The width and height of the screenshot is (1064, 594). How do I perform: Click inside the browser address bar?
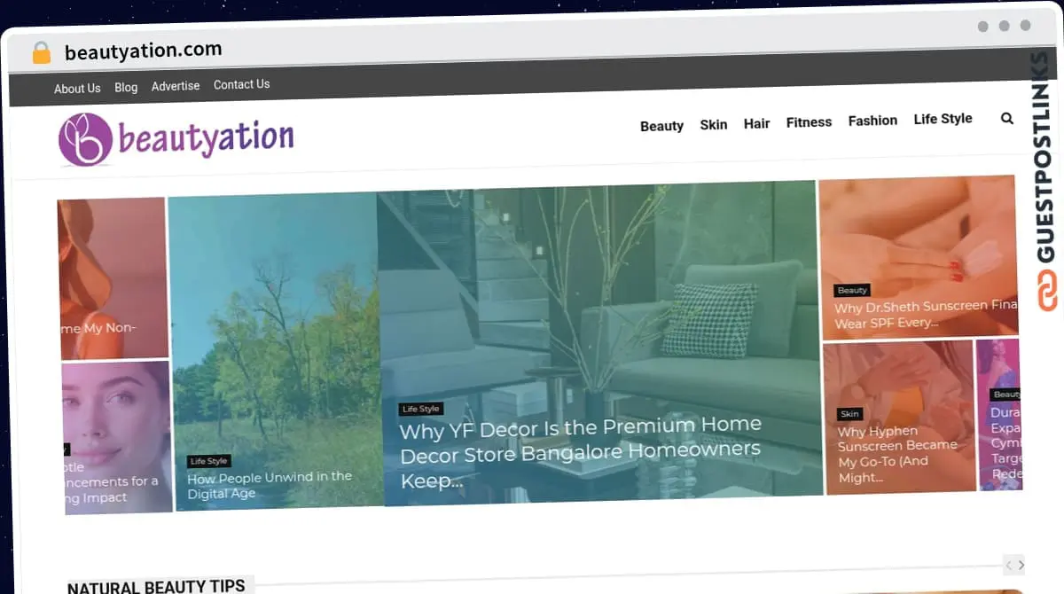[266, 49]
